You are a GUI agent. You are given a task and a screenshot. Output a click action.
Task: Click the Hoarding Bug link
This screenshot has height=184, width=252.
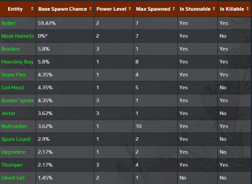click(x=17, y=61)
